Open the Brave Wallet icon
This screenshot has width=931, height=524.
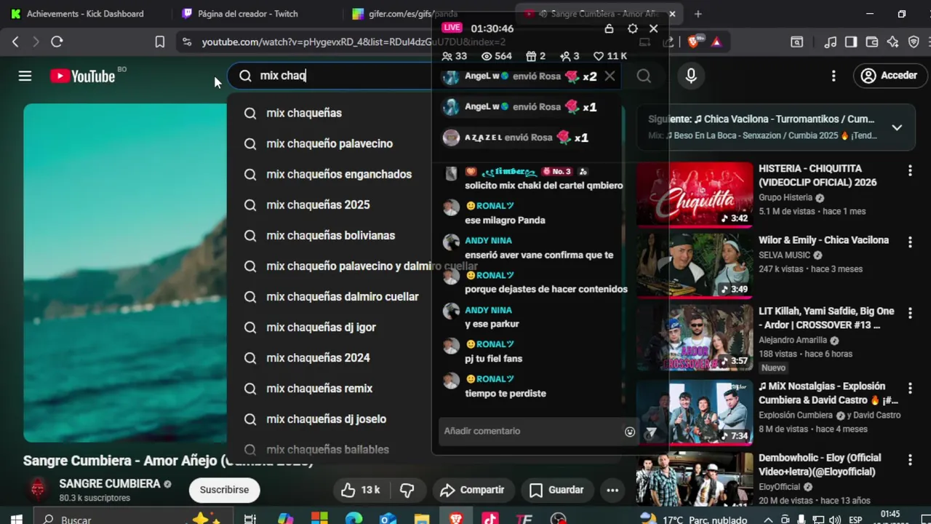(872, 42)
